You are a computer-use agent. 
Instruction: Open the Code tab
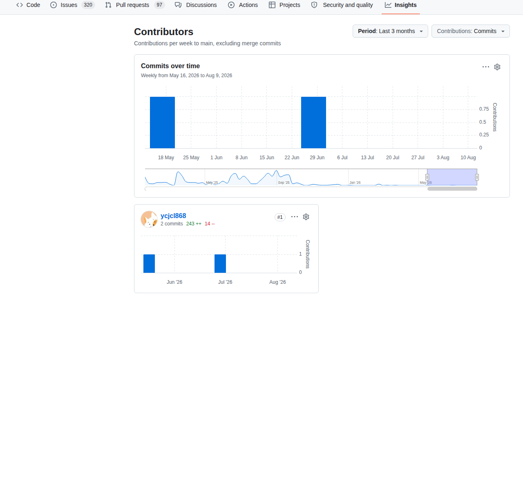click(28, 5)
